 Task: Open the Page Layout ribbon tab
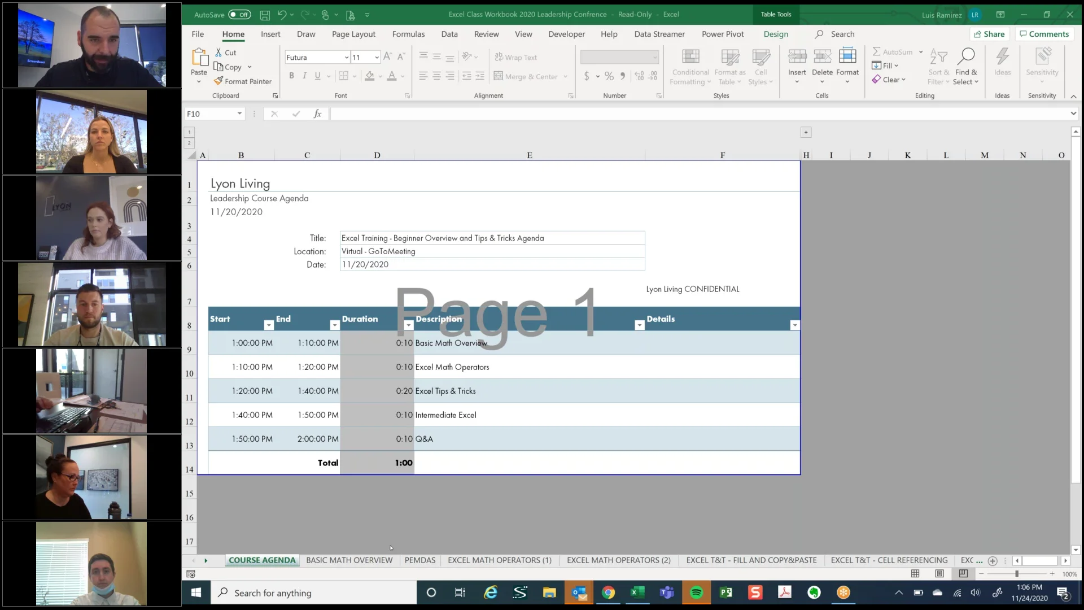[353, 34]
